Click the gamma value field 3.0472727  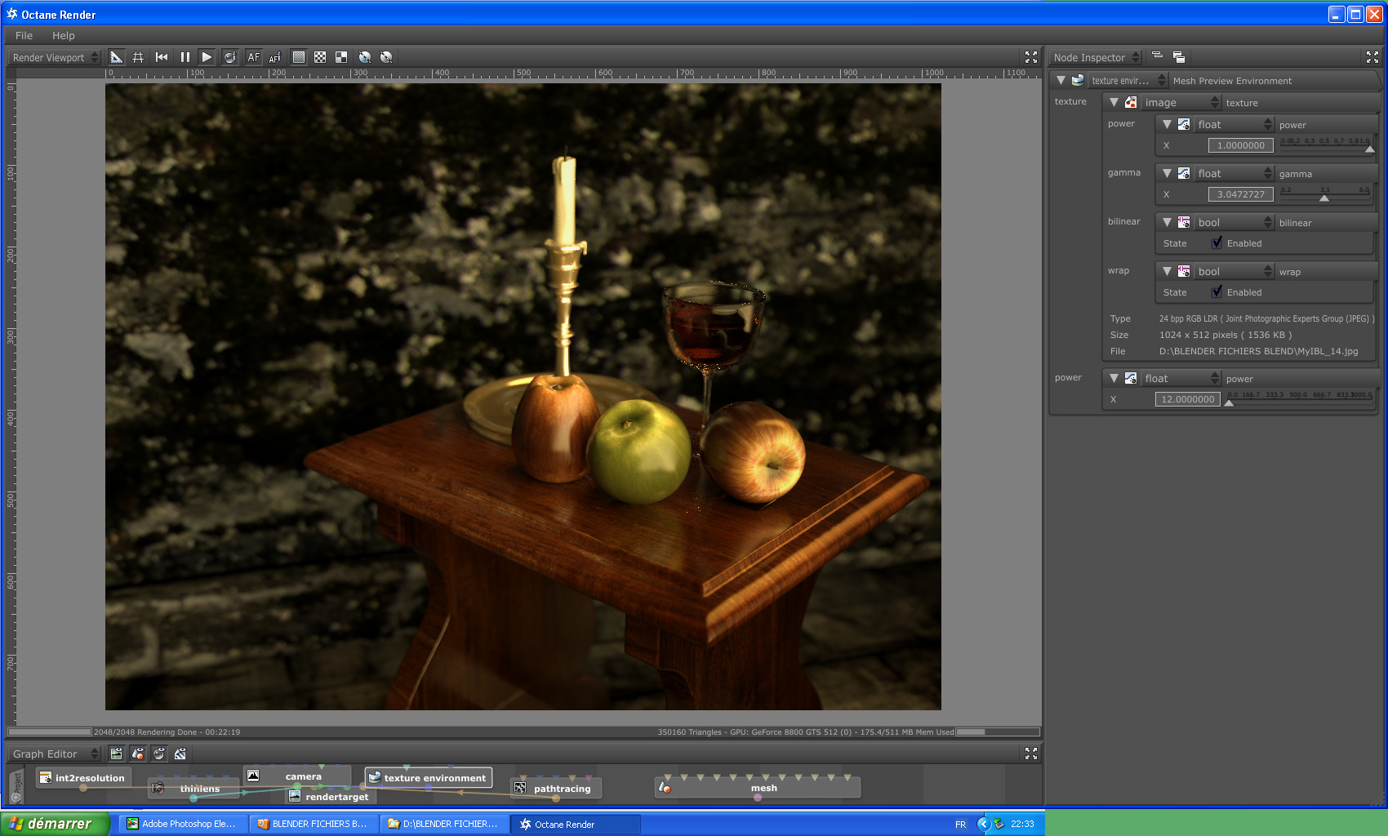(1240, 194)
